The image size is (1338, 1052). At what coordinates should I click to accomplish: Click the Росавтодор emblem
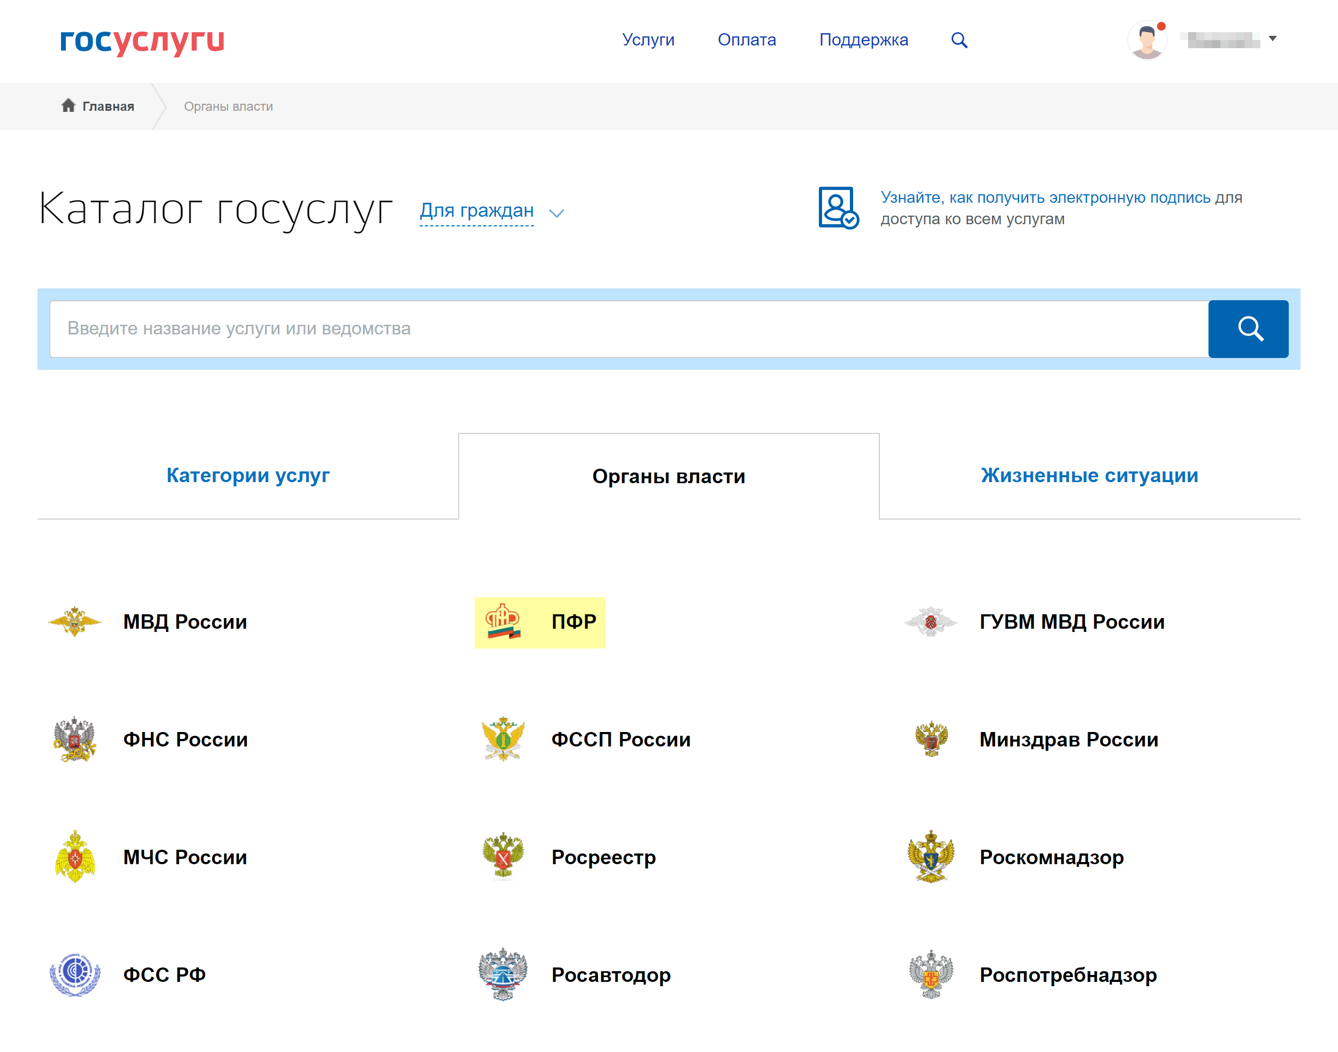tap(503, 974)
